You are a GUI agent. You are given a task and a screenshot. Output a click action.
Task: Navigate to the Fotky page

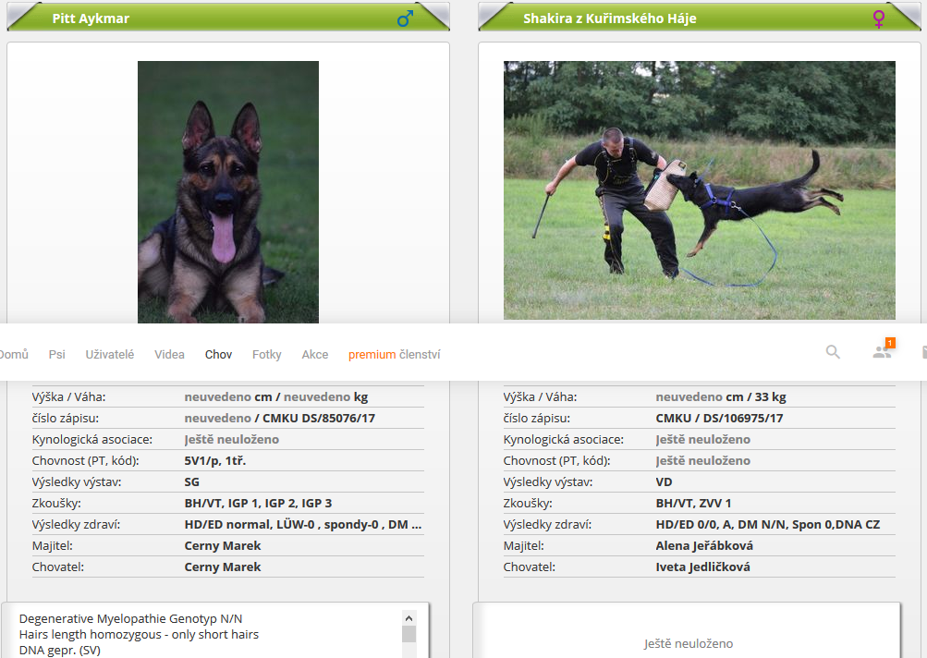click(266, 354)
